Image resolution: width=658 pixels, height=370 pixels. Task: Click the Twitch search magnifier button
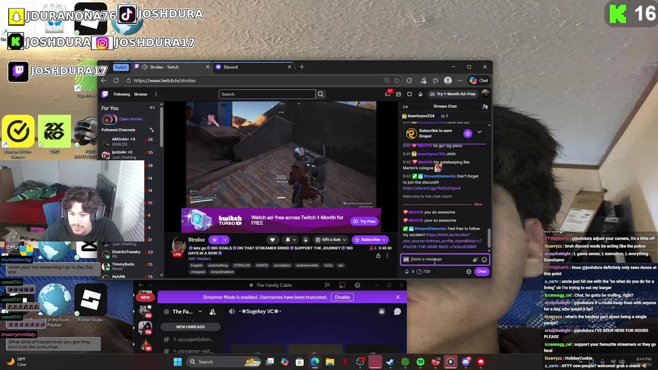320,94
